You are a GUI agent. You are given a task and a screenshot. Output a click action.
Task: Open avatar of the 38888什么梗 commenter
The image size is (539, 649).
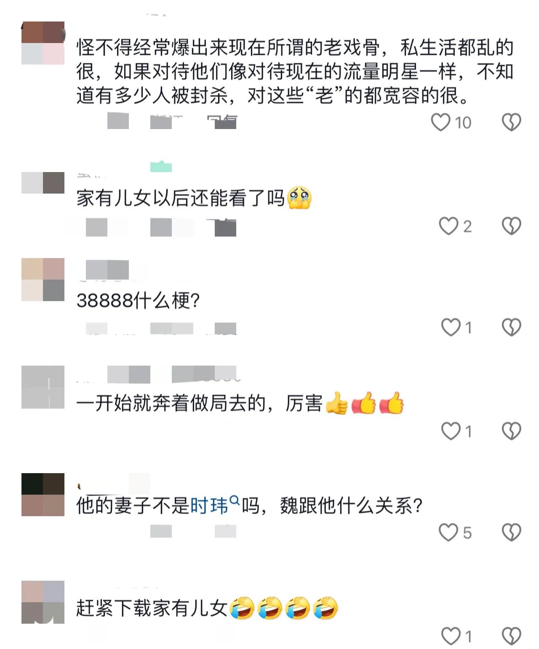(x=43, y=280)
